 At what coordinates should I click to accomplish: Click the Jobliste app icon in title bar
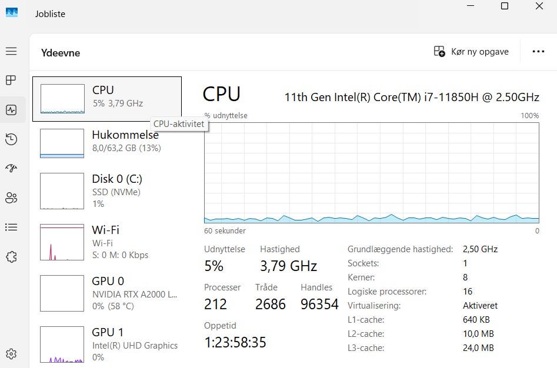click(x=12, y=13)
